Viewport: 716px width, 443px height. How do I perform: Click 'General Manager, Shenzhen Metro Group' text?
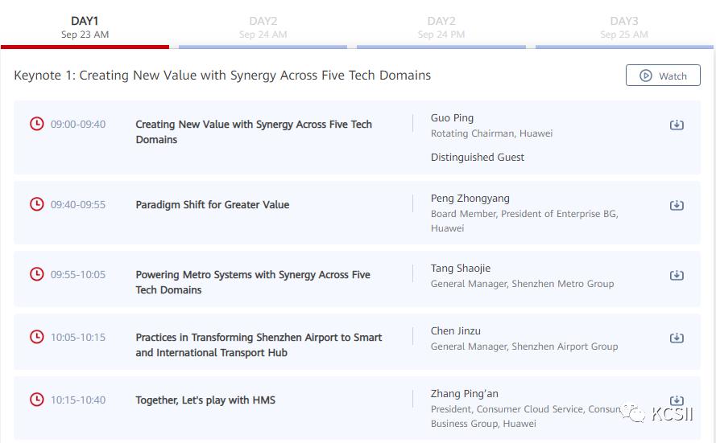coord(522,284)
